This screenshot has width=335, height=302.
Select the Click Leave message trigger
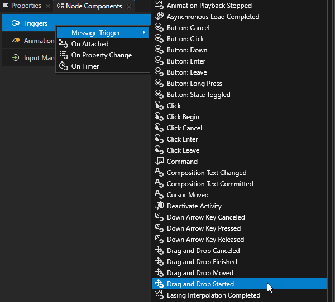coord(240,150)
